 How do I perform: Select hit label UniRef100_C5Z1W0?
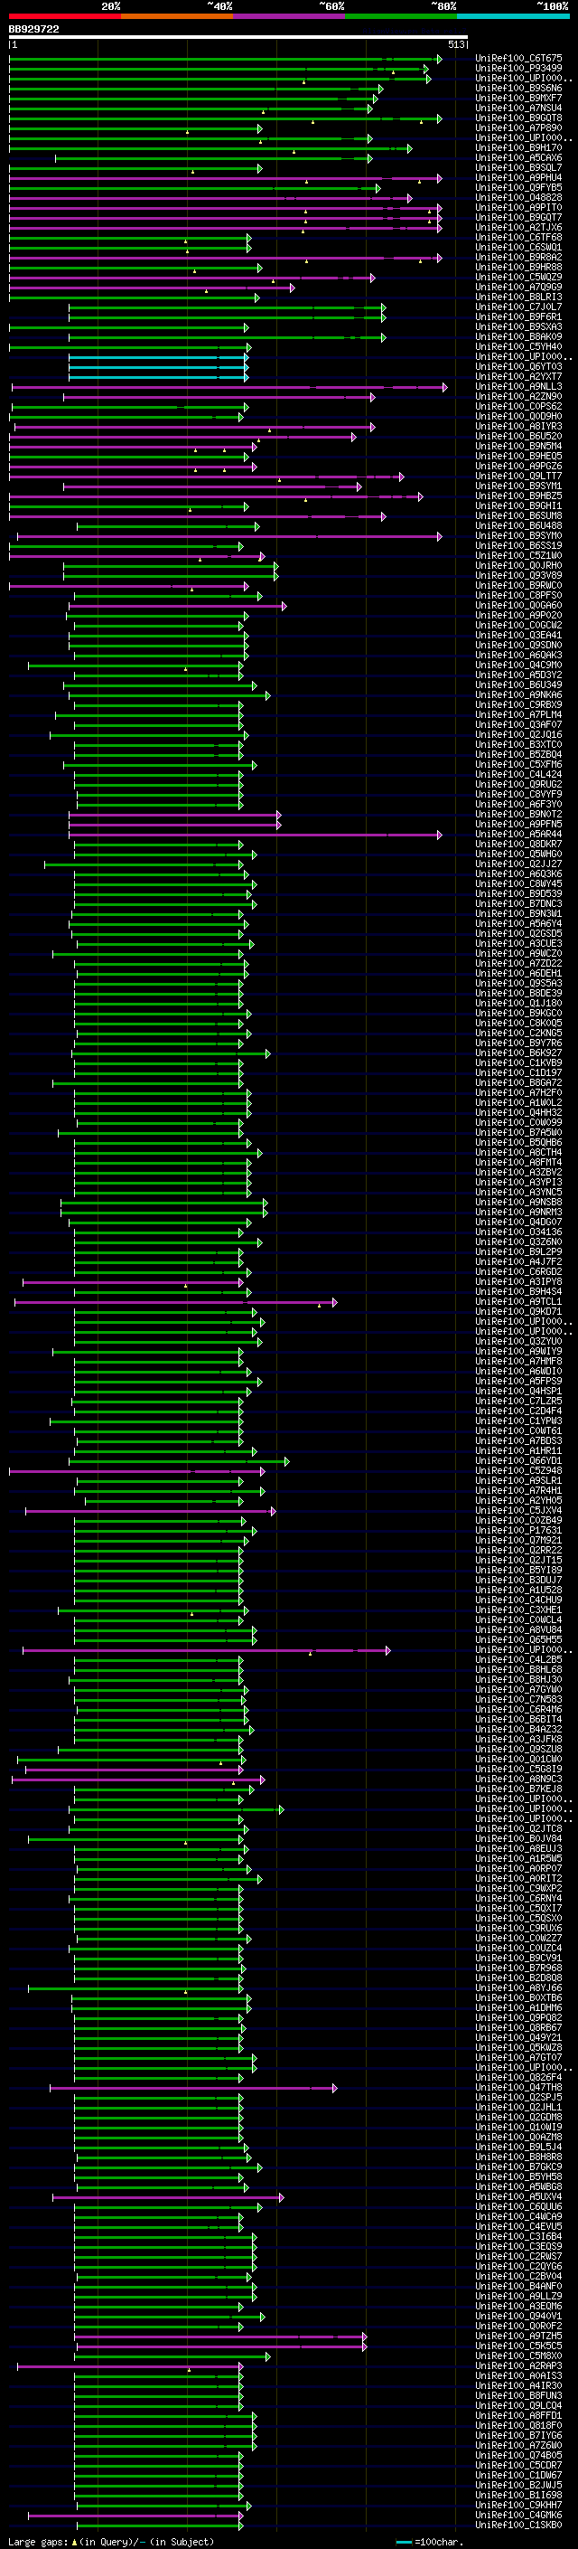pyautogui.click(x=518, y=556)
